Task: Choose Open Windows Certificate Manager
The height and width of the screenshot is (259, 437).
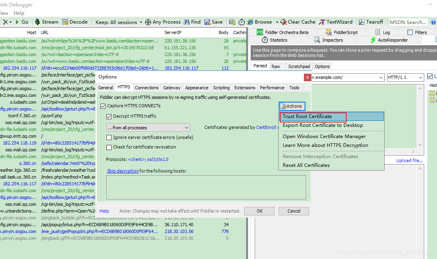Action: [x=331, y=137]
